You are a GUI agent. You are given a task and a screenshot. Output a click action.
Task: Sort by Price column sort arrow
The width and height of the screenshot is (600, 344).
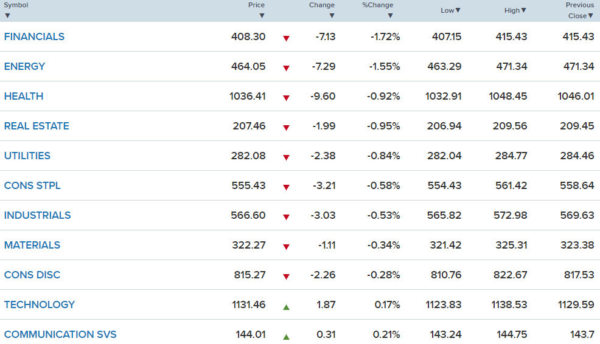point(262,16)
